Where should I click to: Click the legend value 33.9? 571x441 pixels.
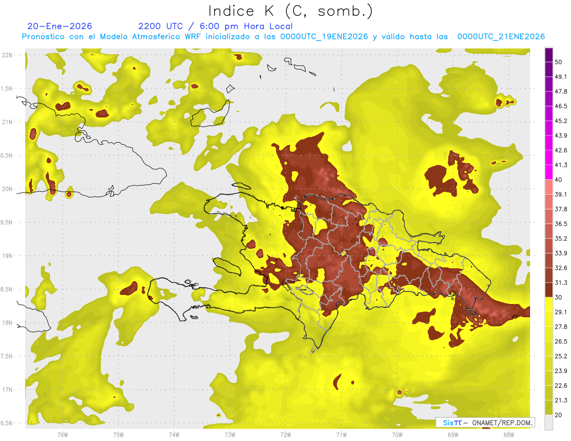561,253
